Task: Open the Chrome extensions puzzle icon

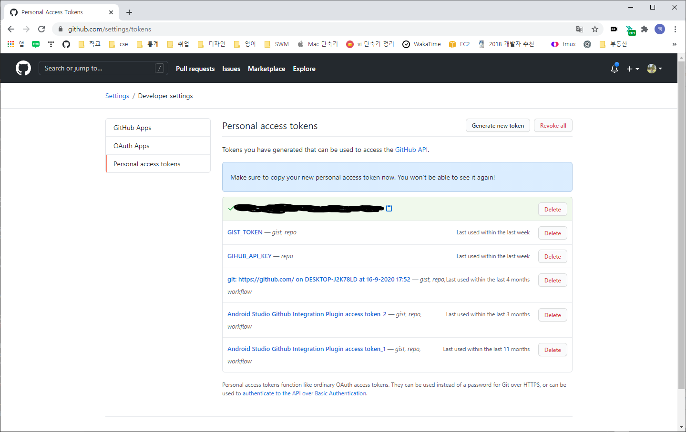Action: tap(645, 29)
